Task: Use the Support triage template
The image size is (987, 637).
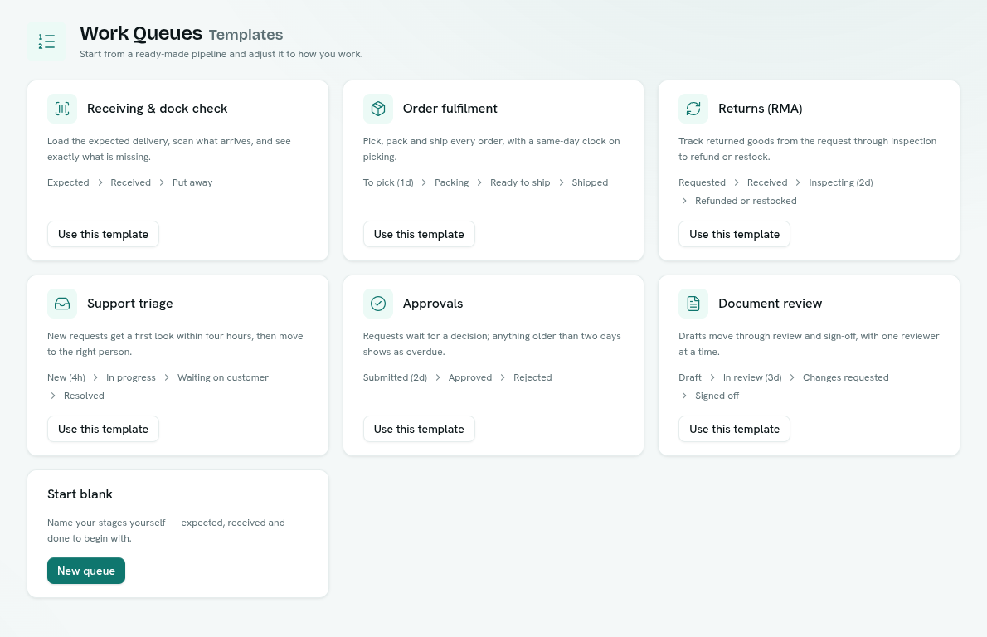Action: point(103,430)
